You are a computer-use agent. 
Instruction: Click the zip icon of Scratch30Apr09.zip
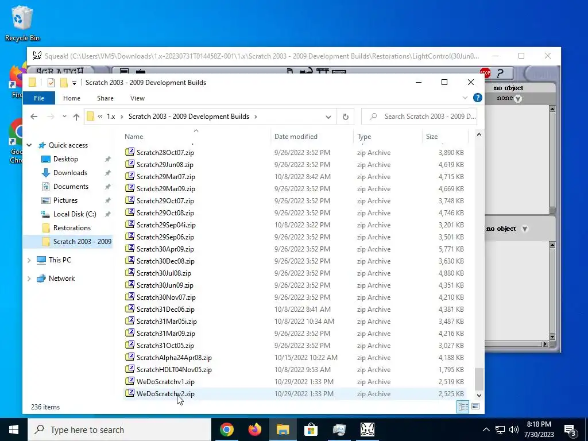tap(130, 248)
